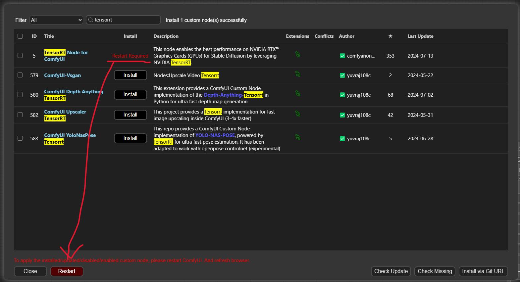Click the green verified badge beside comfyanon author

[342, 56]
